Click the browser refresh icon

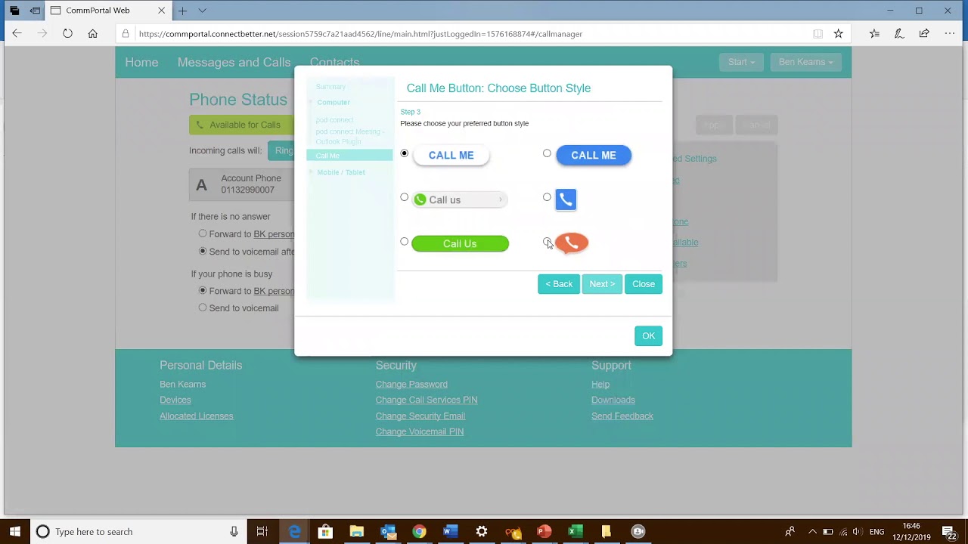pyautogui.click(x=67, y=33)
